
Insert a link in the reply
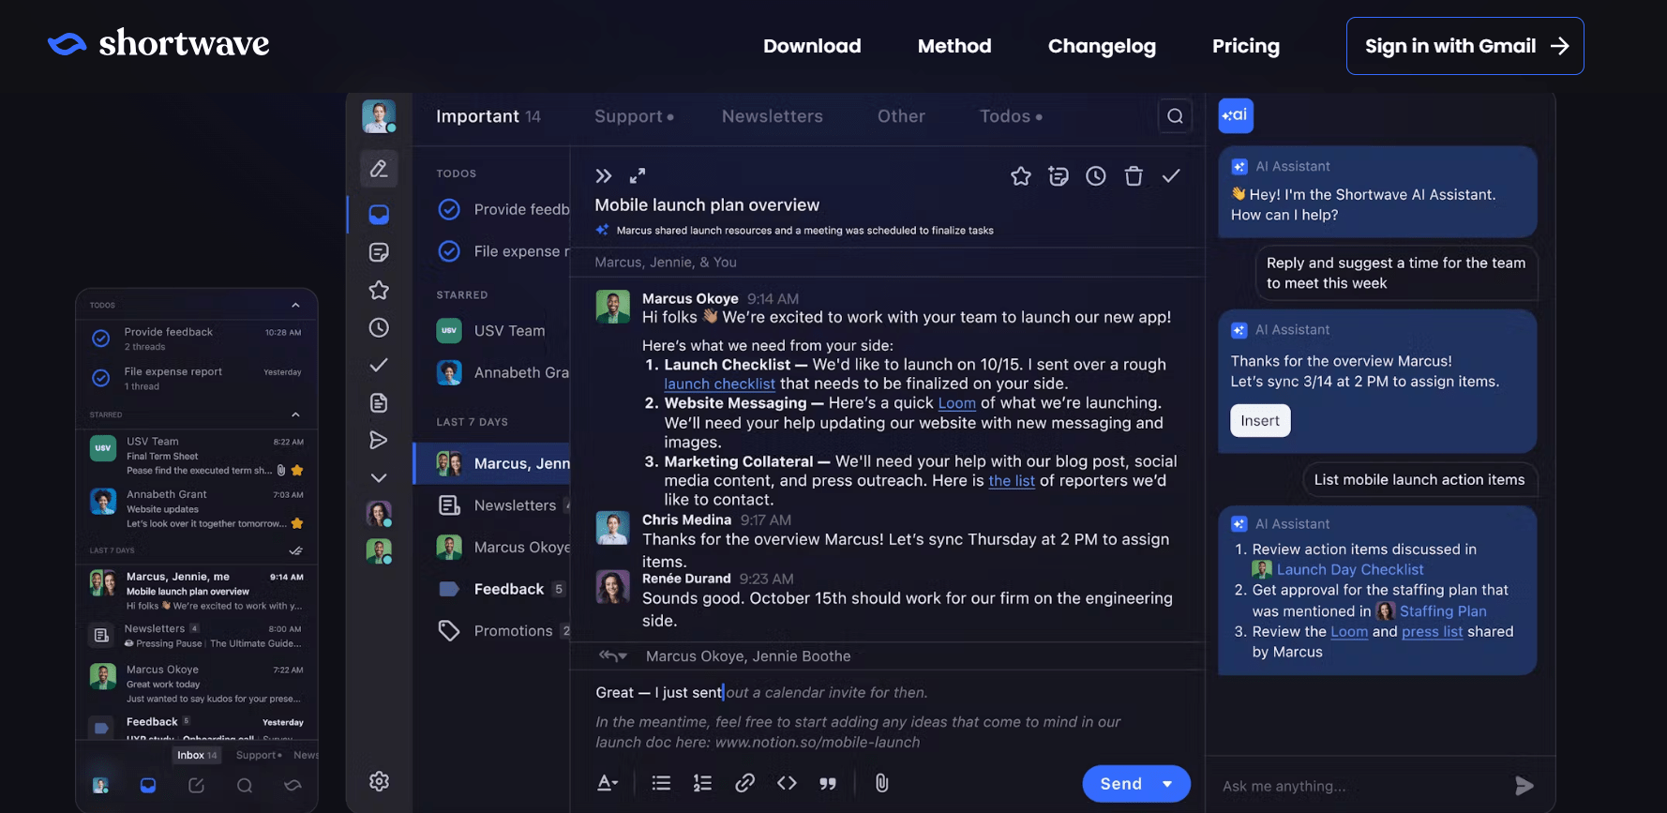point(744,783)
